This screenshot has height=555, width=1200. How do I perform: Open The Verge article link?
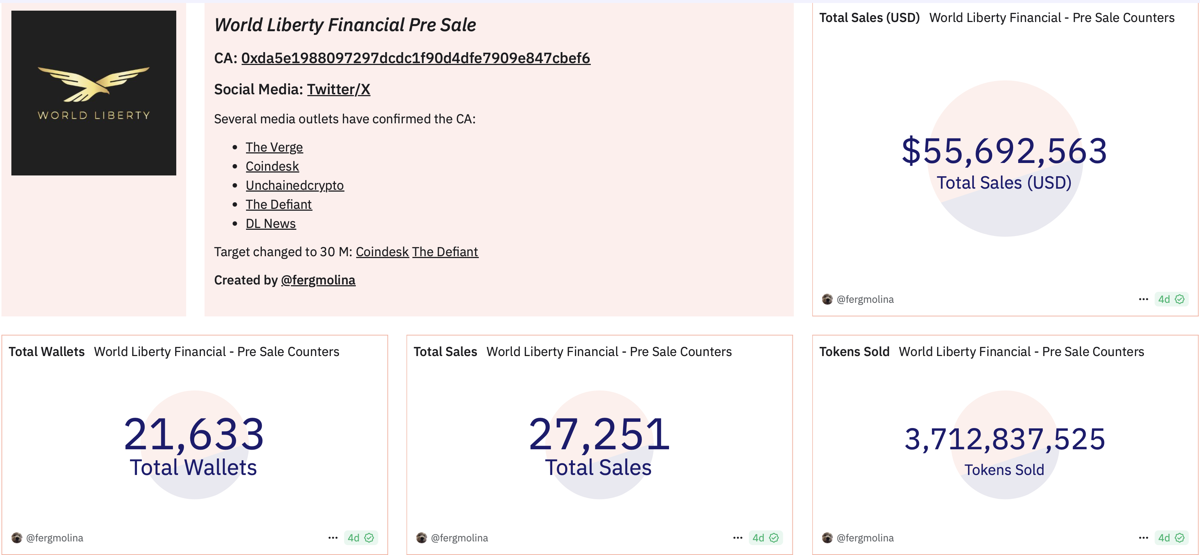274,147
